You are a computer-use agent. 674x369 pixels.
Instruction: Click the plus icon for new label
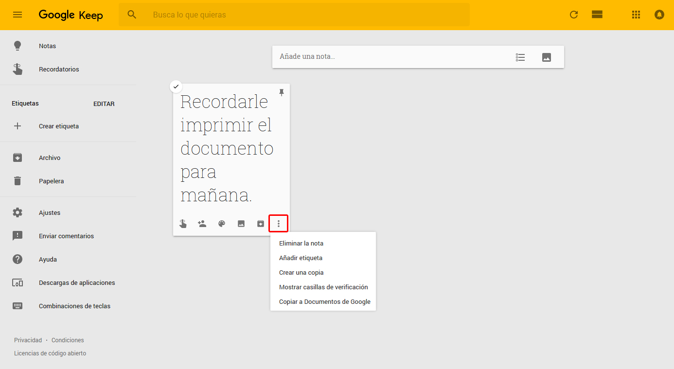pos(18,126)
